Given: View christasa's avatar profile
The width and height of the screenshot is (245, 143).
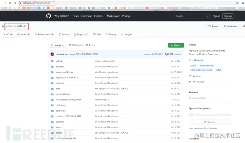Looking at the screenshot, I should [x=52, y=54].
